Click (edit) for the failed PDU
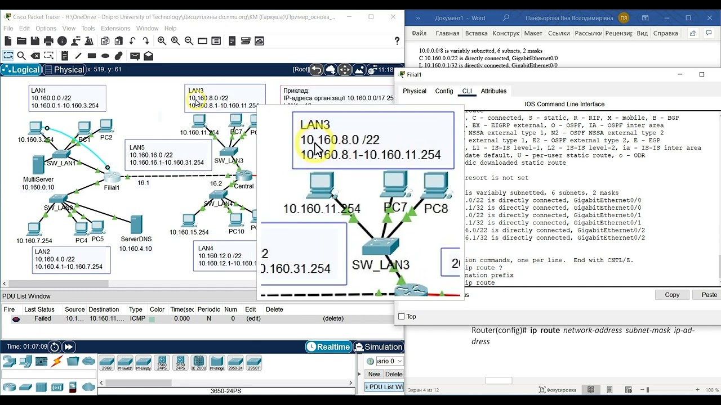The height and width of the screenshot is (405, 721). (x=253, y=319)
